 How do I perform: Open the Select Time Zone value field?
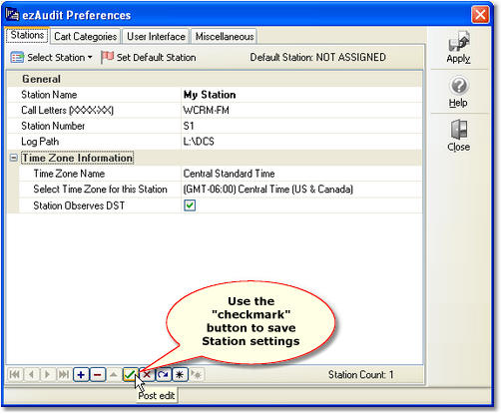301,190
